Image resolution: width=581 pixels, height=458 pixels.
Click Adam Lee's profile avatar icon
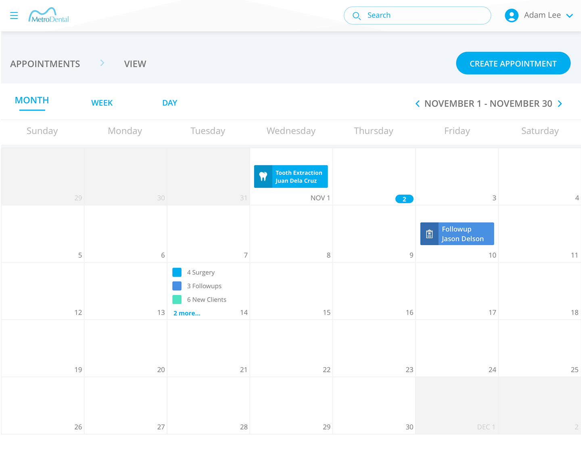point(512,15)
